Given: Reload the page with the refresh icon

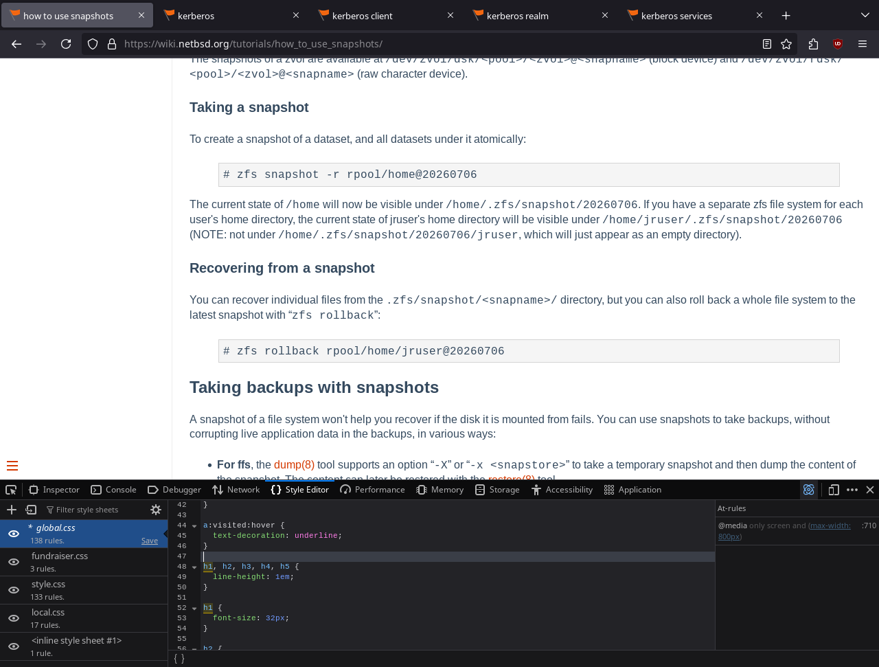Looking at the screenshot, I should 66,44.
